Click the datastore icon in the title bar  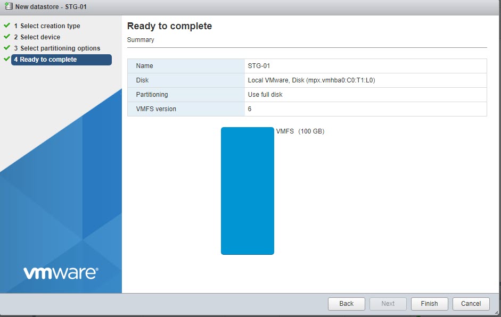[x=8, y=7]
